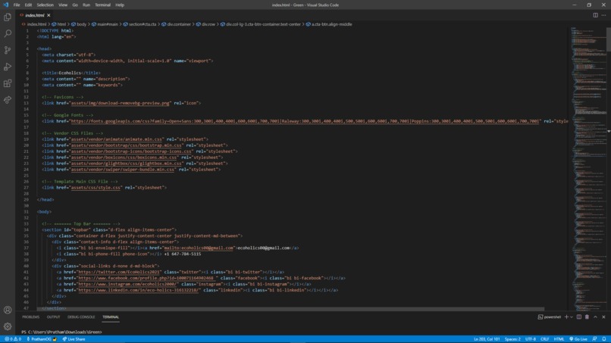
Task: Open the feedback icon in status bar
Action: pos(594,339)
